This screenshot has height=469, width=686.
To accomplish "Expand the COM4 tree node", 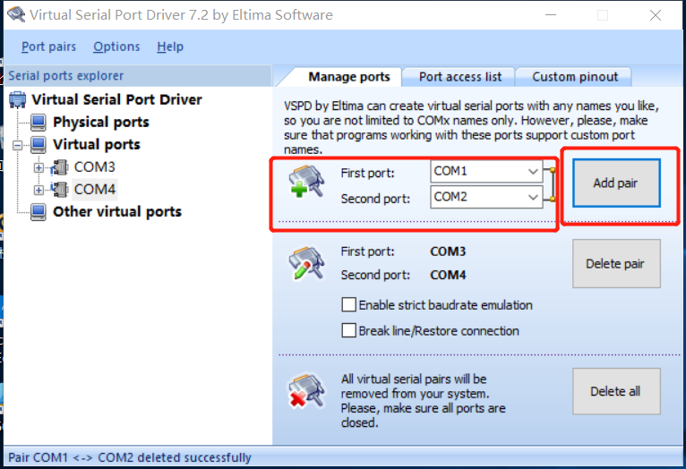I will pos(39,190).
